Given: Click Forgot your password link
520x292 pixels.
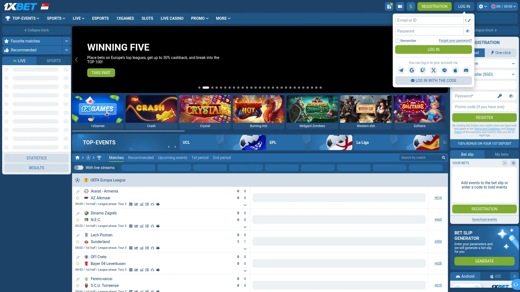Looking at the screenshot, I should [455, 41].
